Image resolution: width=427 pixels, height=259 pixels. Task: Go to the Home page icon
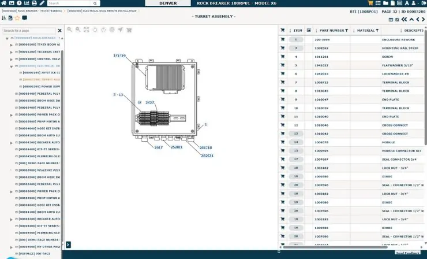coord(4,3)
